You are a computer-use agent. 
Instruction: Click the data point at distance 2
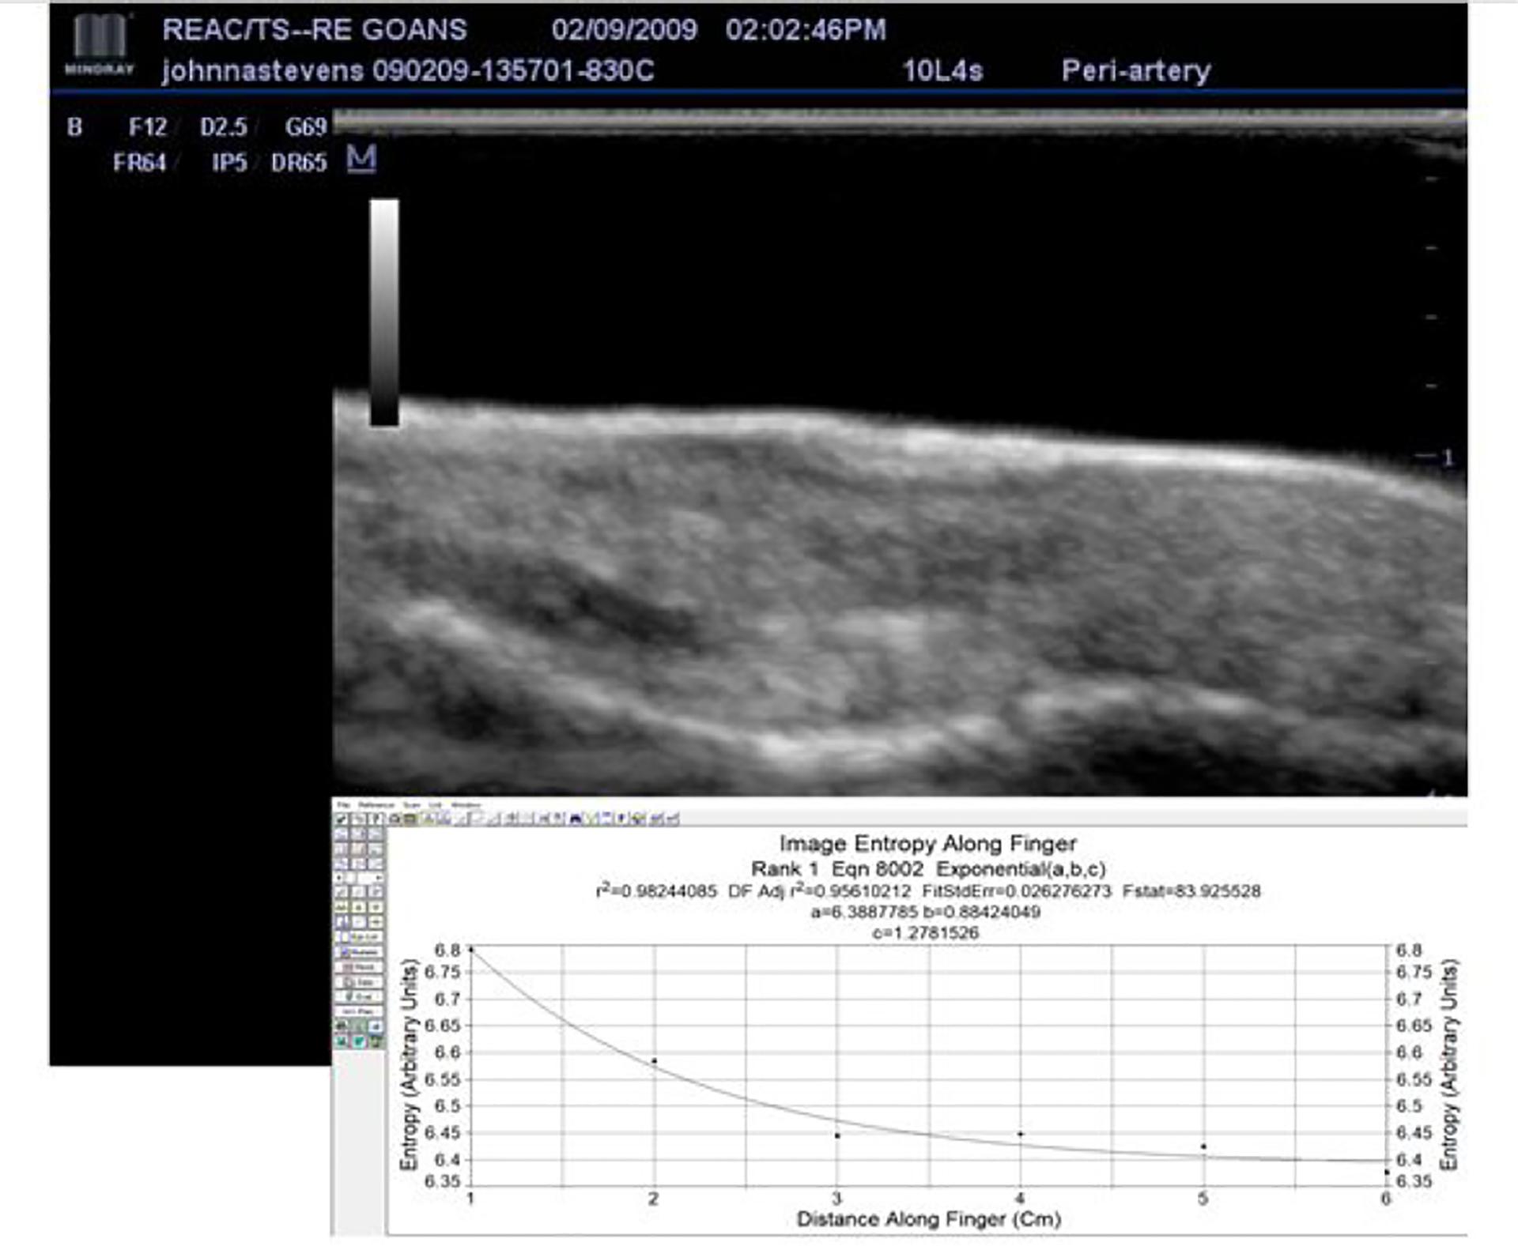coord(654,1060)
